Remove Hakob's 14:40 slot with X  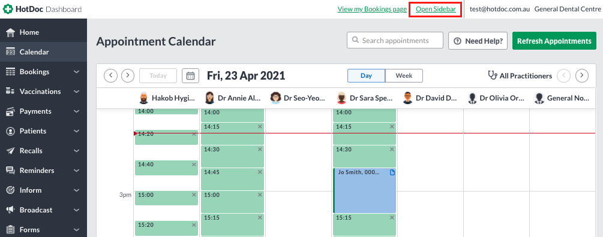(x=194, y=165)
